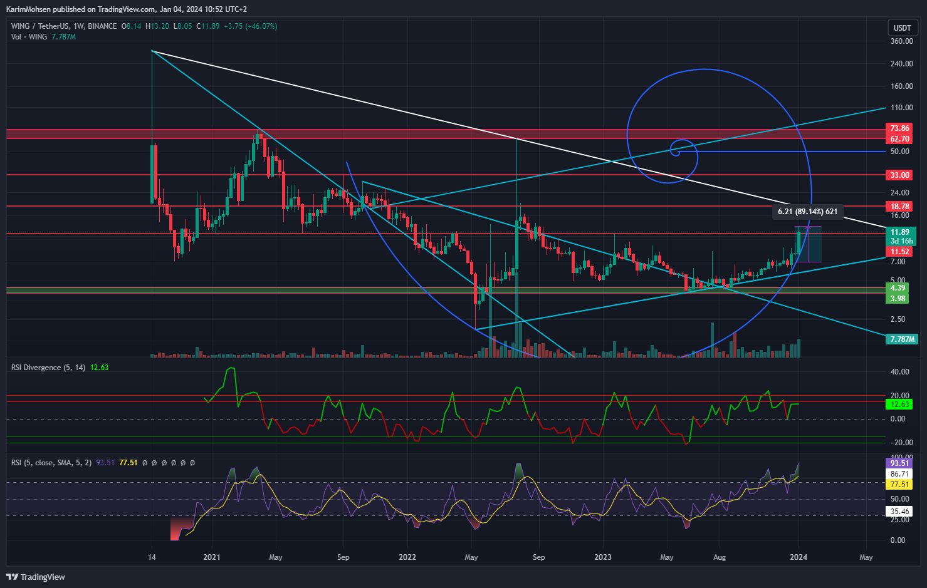
Task: Click the 73.86 red price label
Action: 900,128
